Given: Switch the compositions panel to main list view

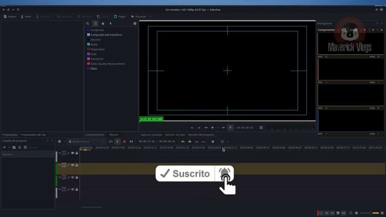Looking at the screenshot, I should tap(95, 24).
